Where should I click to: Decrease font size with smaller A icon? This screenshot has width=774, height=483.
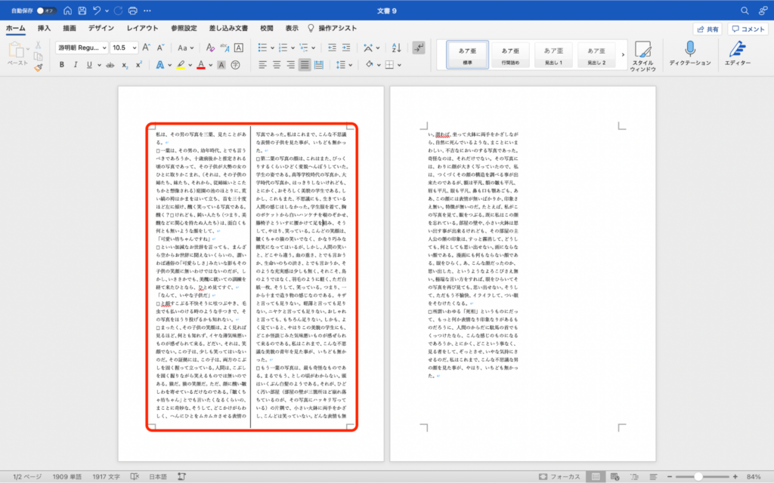(160, 48)
